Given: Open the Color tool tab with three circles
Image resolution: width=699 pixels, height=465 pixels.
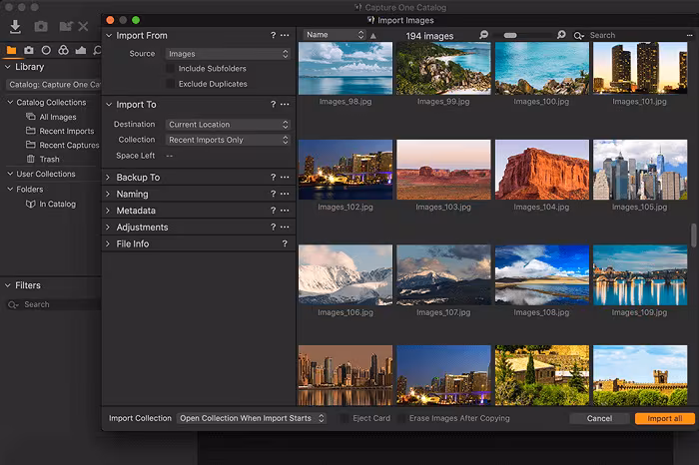Looking at the screenshot, I should coord(63,50).
